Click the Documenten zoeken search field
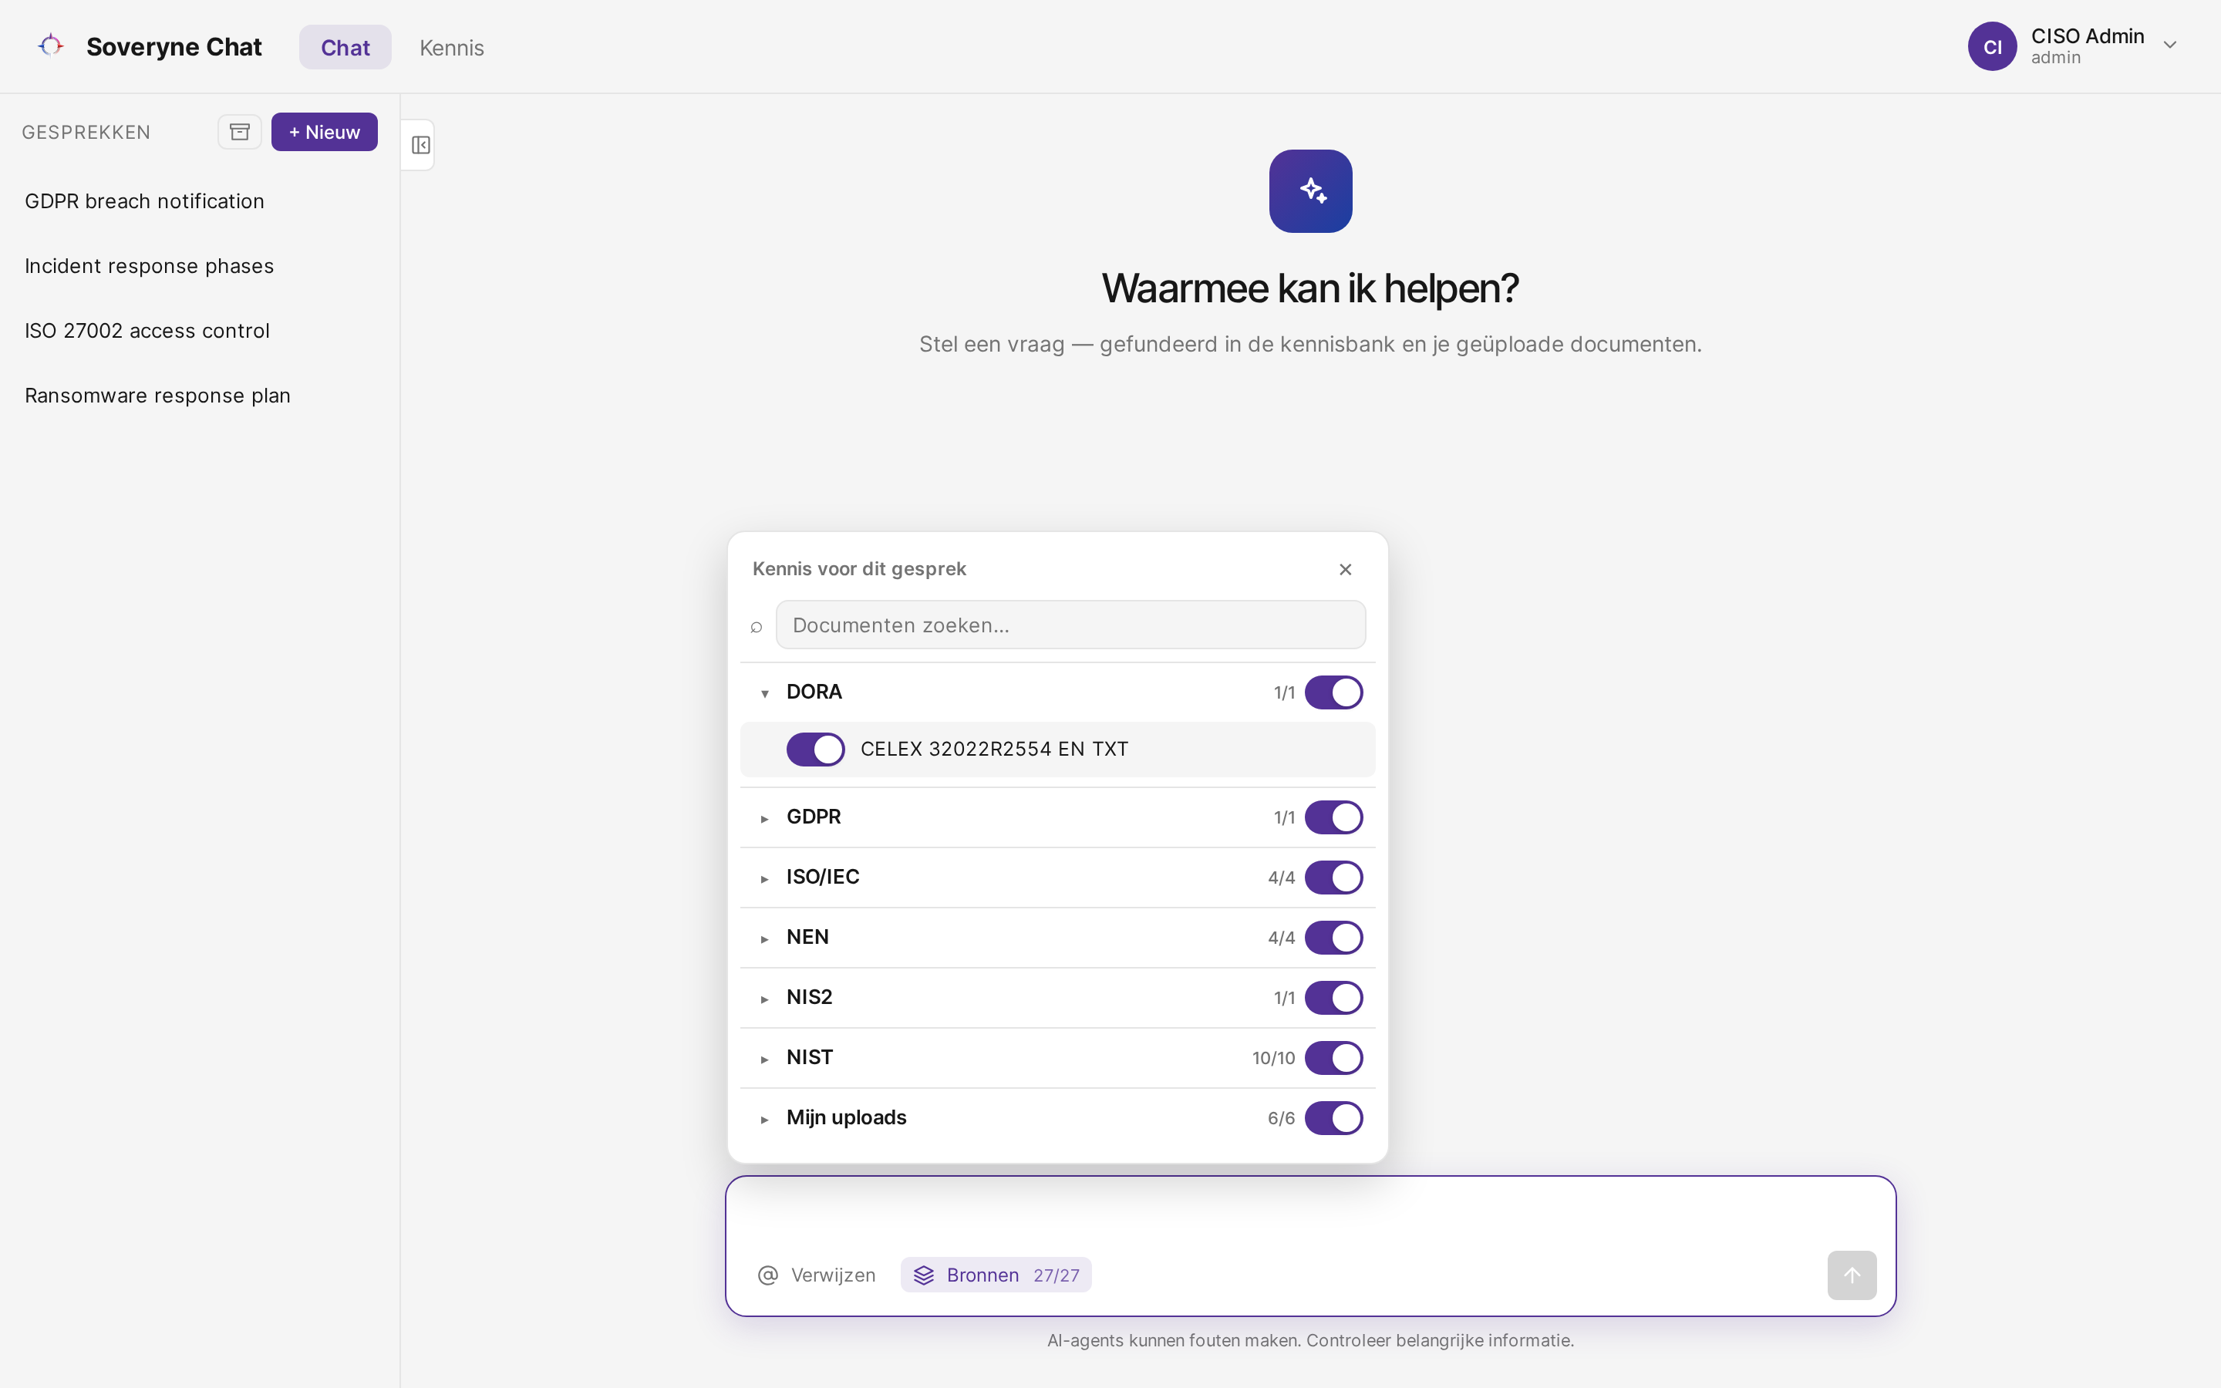The height and width of the screenshot is (1388, 2221). pos(1070,625)
